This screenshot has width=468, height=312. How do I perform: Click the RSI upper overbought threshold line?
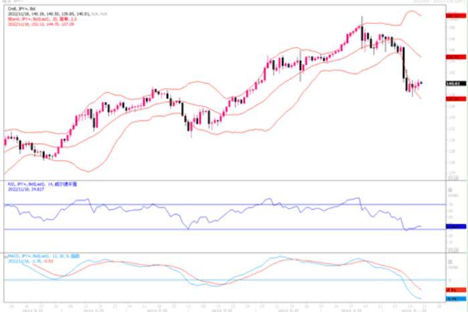[x=201, y=204]
